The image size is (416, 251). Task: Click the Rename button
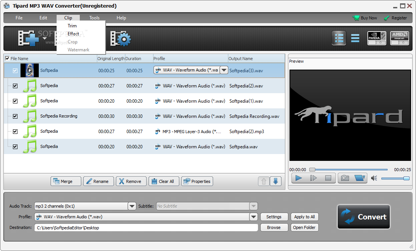[x=98, y=181]
